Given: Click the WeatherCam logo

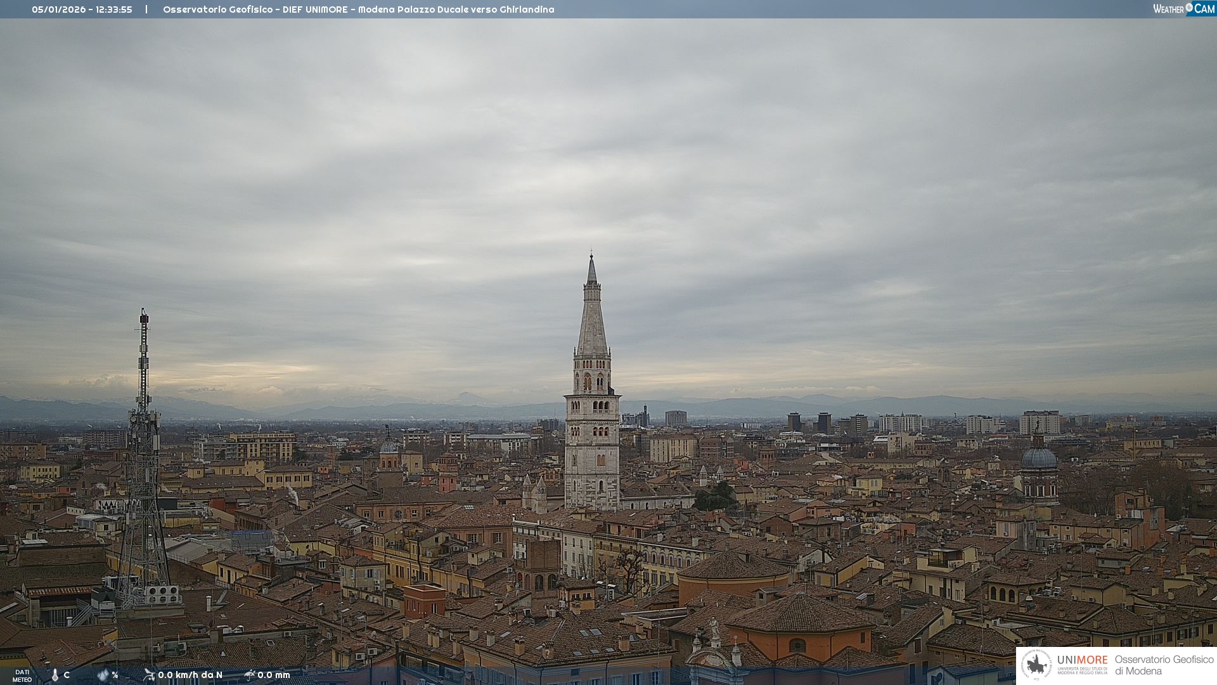Looking at the screenshot, I should pyautogui.click(x=1183, y=9).
